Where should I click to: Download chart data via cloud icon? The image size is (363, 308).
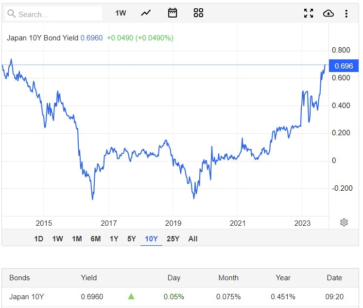coord(328,13)
